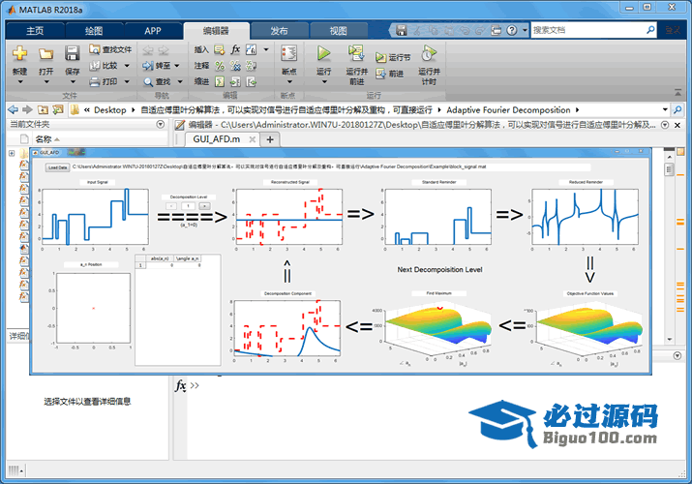Open the address bar path dropdown arrow
Image resolution: width=692 pixels, height=484 pixels.
click(665, 109)
